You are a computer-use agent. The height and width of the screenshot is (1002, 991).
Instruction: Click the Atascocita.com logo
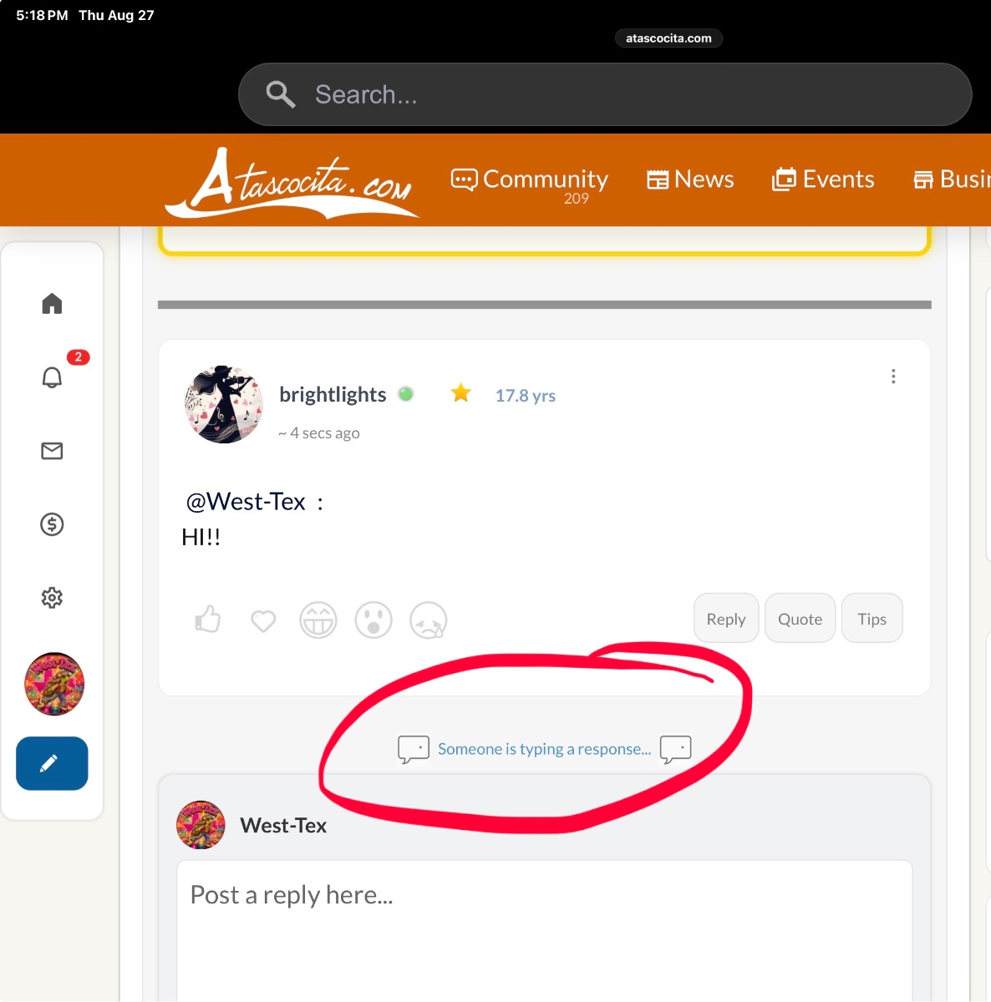(x=292, y=182)
